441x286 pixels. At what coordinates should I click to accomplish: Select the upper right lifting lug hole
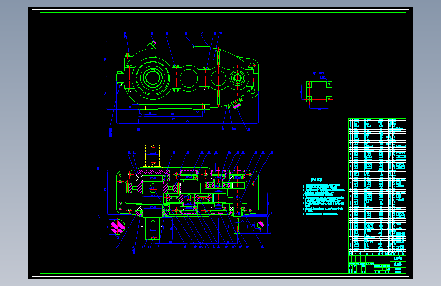[x=252, y=65]
